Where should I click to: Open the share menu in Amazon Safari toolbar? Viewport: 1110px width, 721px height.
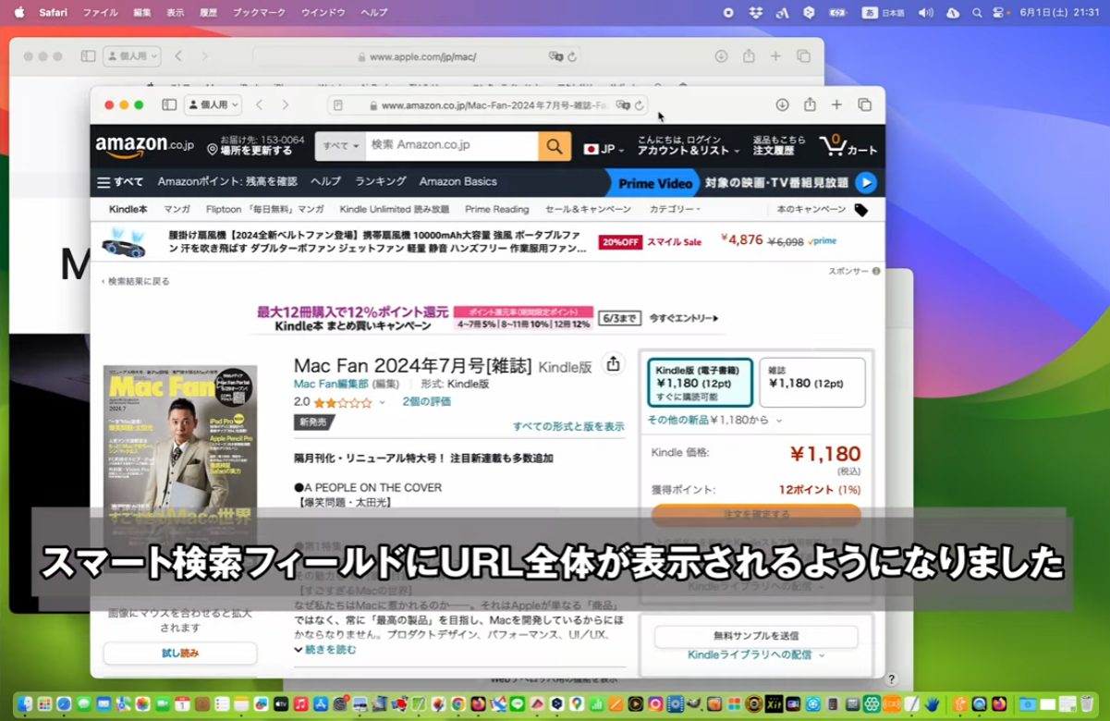(810, 104)
